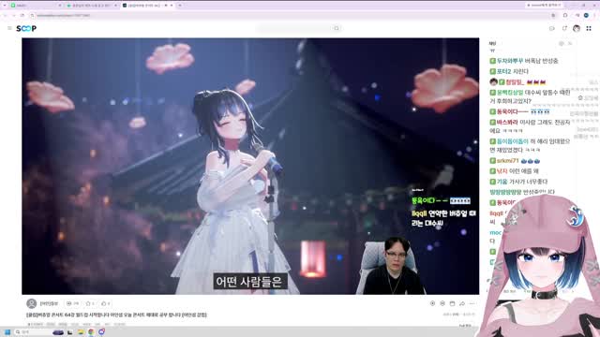The image size is (600, 337).
Task: Click chat user 두자와뿌우 message
Action: [524, 61]
